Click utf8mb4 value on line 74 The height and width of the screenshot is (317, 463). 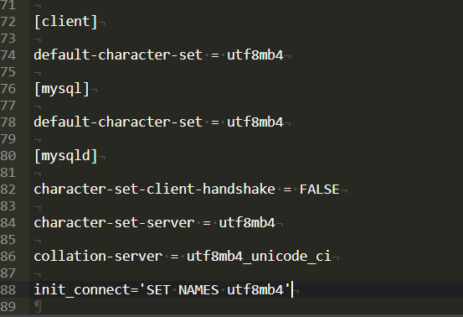tap(255, 55)
